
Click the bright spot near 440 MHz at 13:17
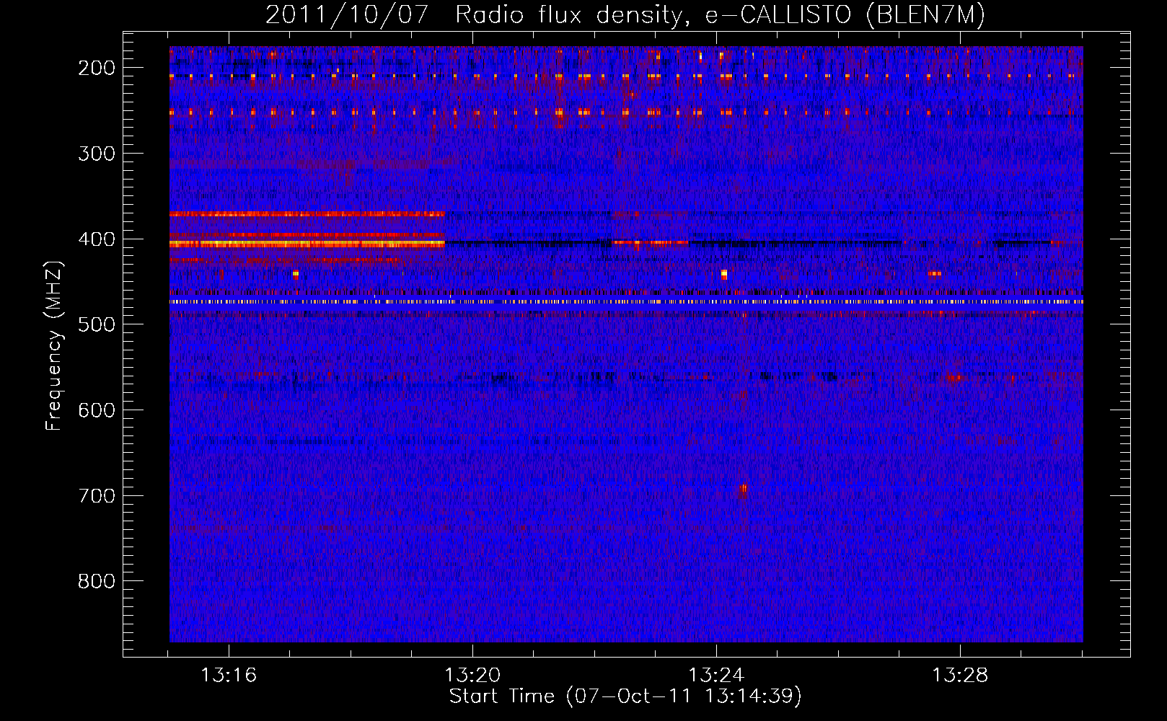click(296, 274)
